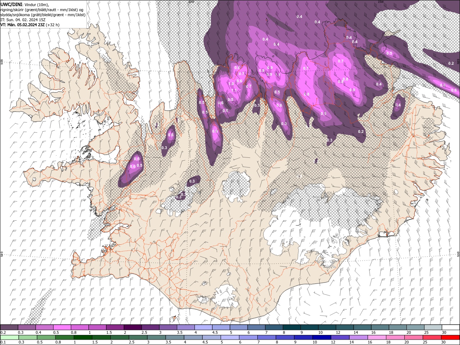Click the 'IT: Sun. 04. 02. 2024 15Z' line

[22, 20]
